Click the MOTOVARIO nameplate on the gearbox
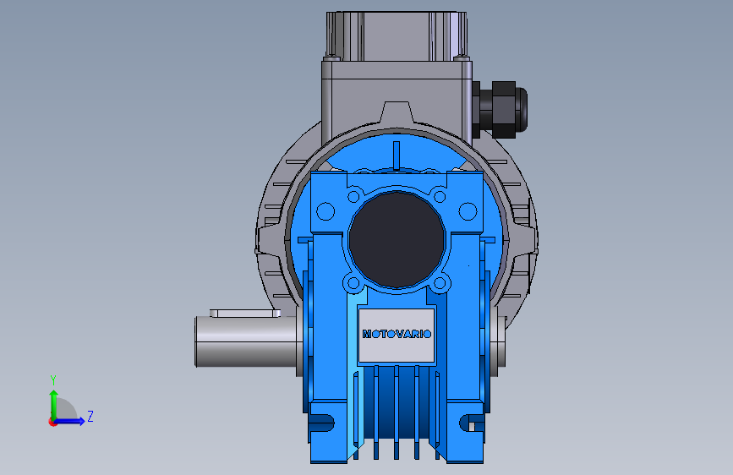733x475 pixels. [x=397, y=335]
